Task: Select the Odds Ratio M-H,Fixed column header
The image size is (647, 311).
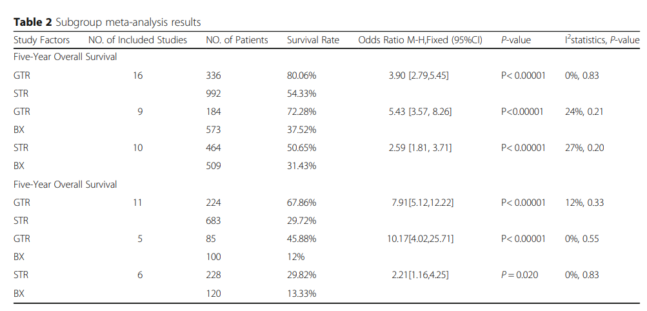Action: (420, 40)
